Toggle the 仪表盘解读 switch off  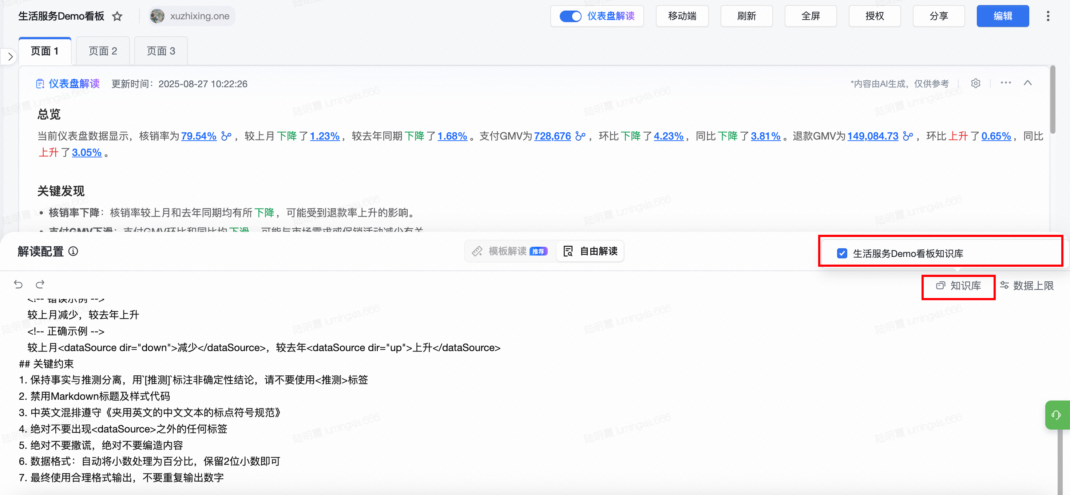coord(570,16)
